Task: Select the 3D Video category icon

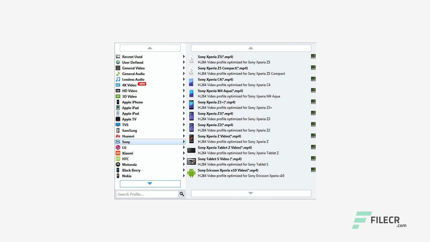Action: pyautogui.click(x=118, y=96)
